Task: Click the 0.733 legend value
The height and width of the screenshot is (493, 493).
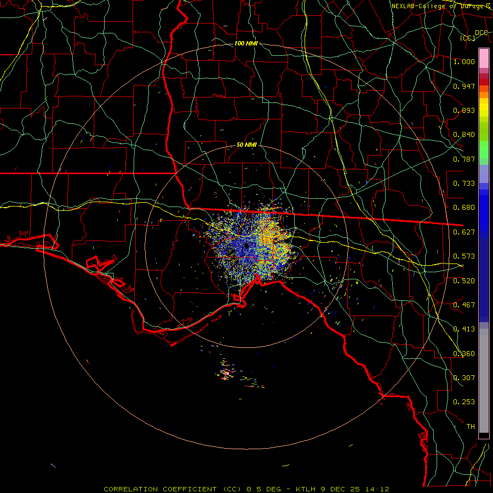Action: pos(464,184)
